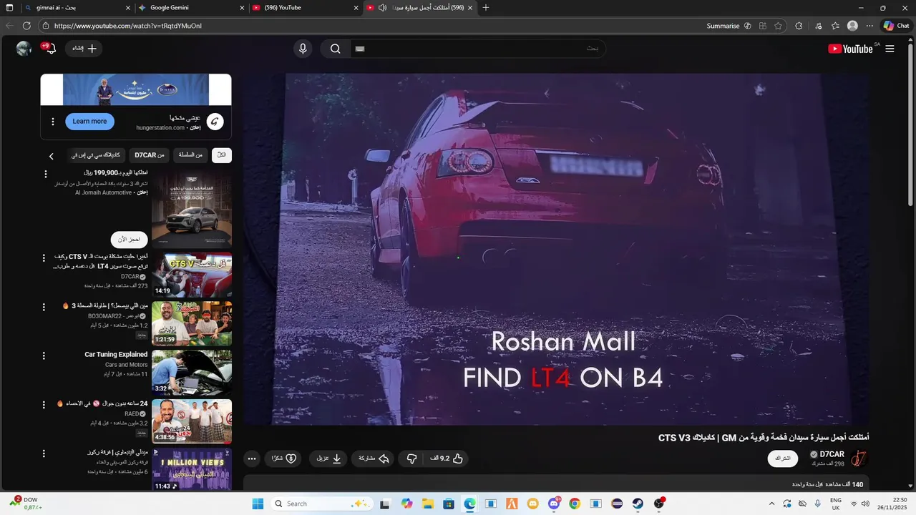This screenshot has height=515, width=916.
Task: Open options menu on hungerstation ad
Action: point(52,122)
